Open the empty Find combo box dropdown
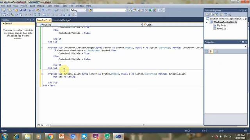250x140 pixels. [x=125, y=10]
